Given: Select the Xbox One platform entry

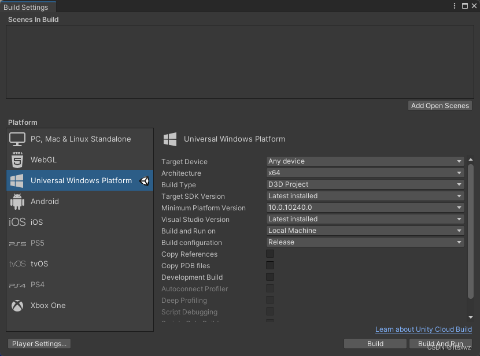Looking at the screenshot, I should 80,306.
